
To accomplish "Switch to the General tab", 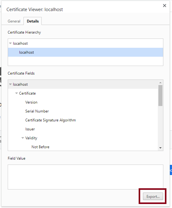I will coord(14,21).
